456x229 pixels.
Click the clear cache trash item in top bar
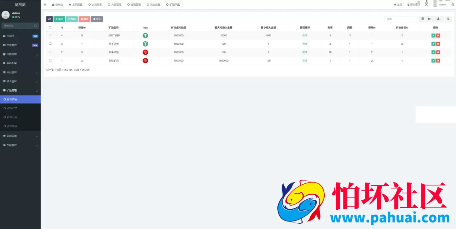[414, 5]
